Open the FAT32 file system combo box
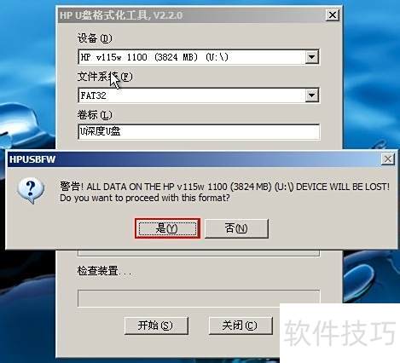The width and height of the screenshot is (400, 363). 199,95
